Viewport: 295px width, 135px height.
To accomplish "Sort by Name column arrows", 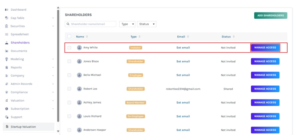I will (87, 37).
